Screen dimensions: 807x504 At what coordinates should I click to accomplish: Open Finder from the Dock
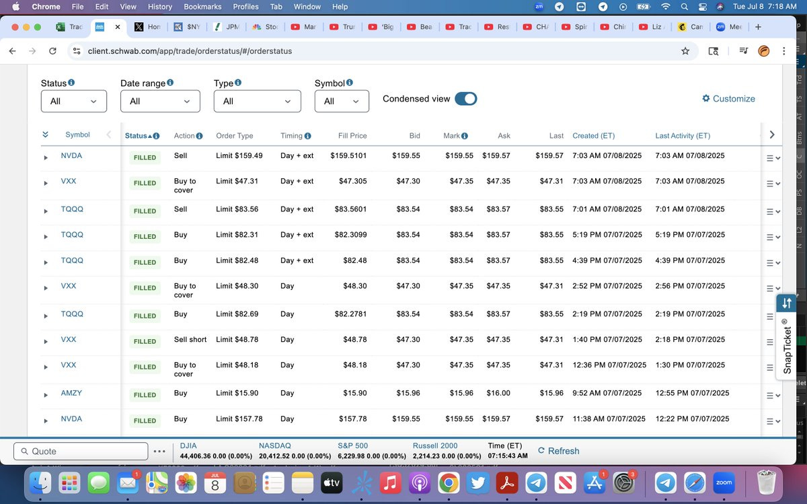point(42,482)
